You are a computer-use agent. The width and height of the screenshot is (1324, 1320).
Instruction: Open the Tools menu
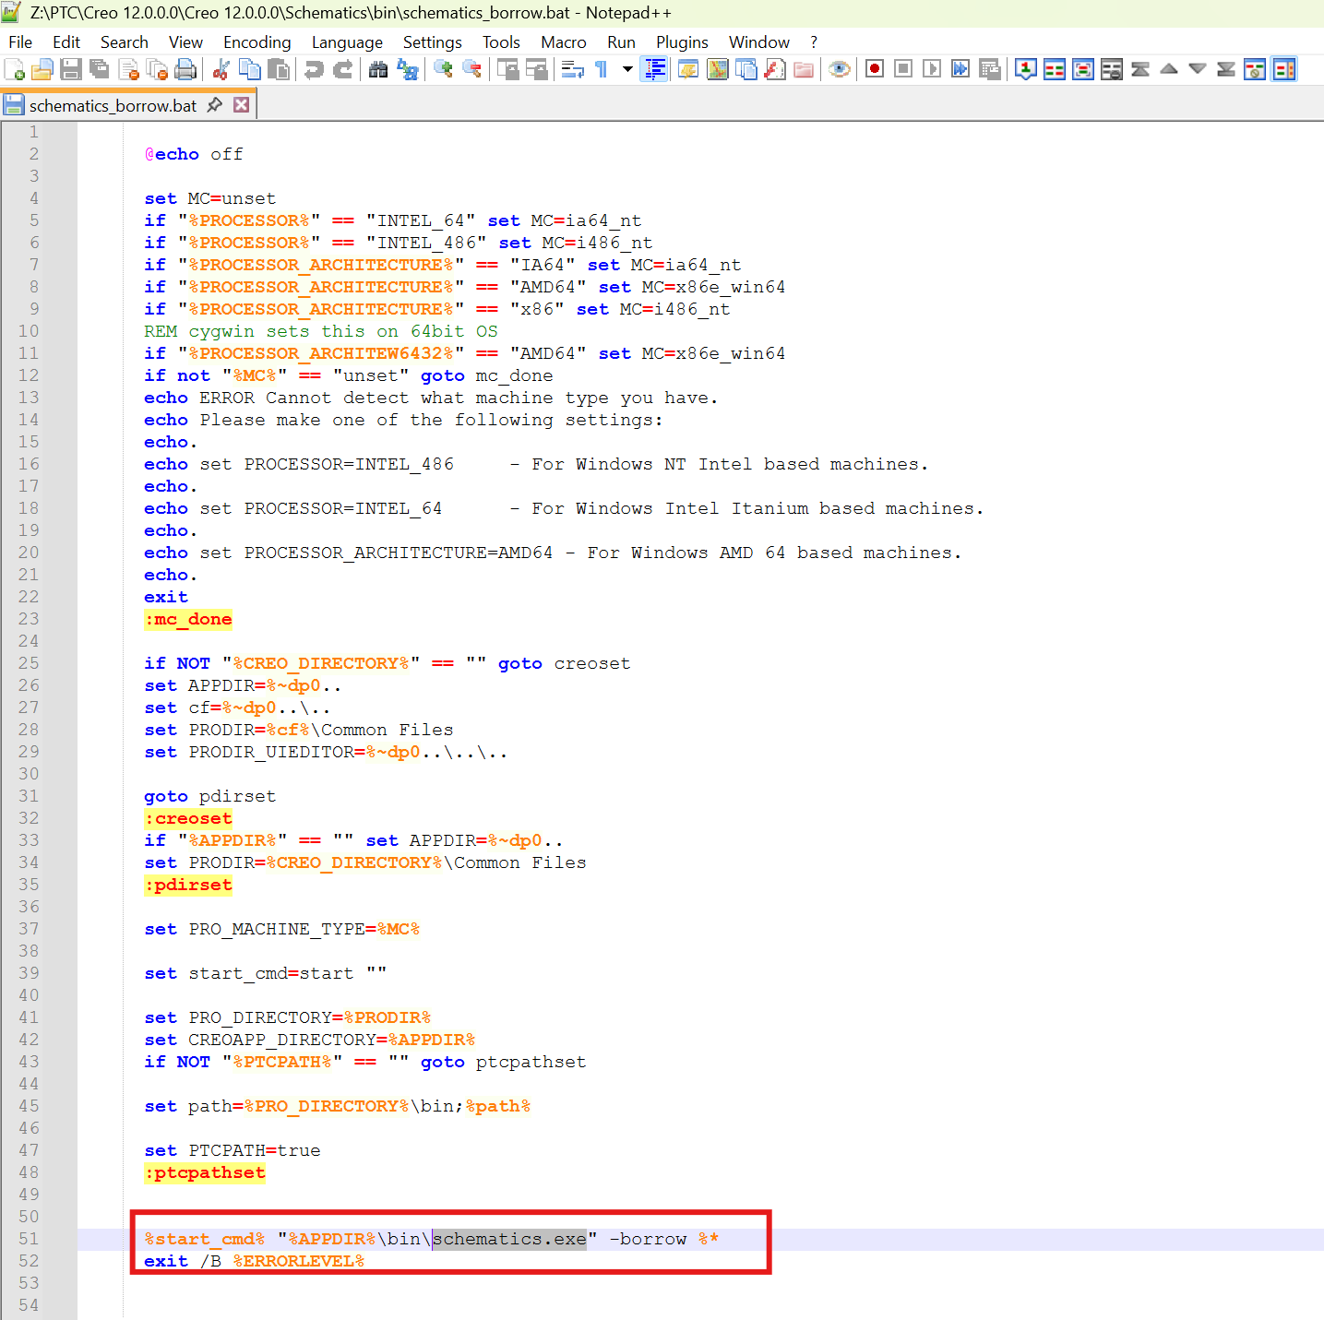(501, 42)
